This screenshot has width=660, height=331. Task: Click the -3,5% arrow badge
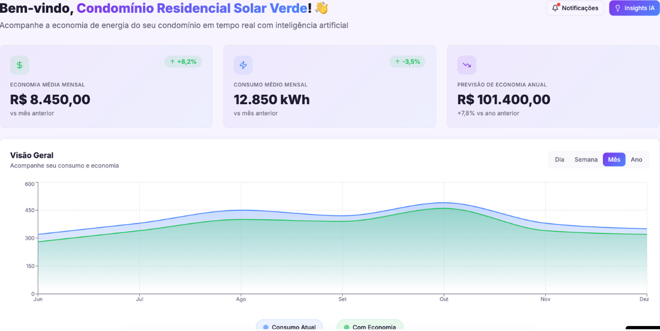[407, 62]
